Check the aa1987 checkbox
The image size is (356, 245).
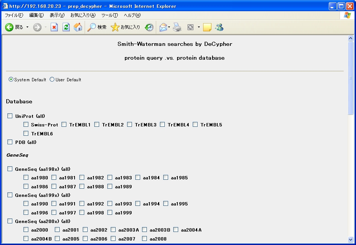(54, 186)
